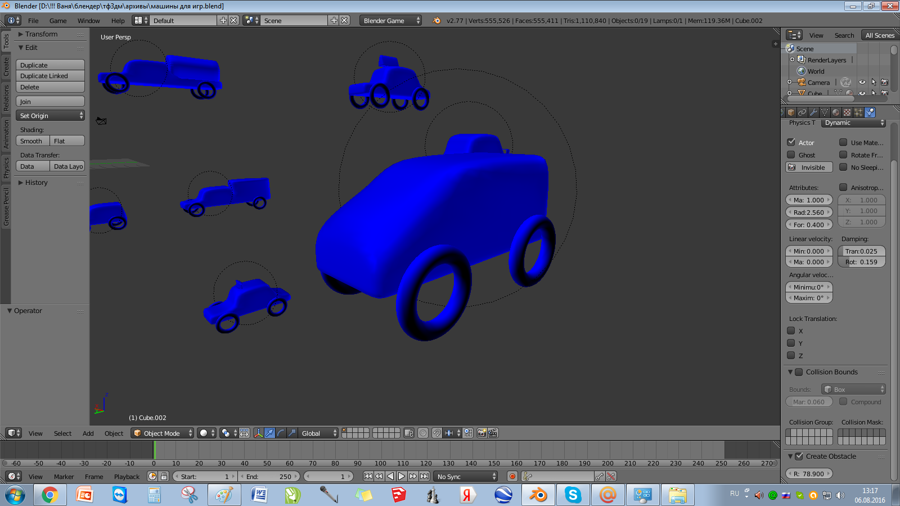Uncheck the Actor checkbox in Physics settings
The image size is (900, 506).
coord(790,142)
